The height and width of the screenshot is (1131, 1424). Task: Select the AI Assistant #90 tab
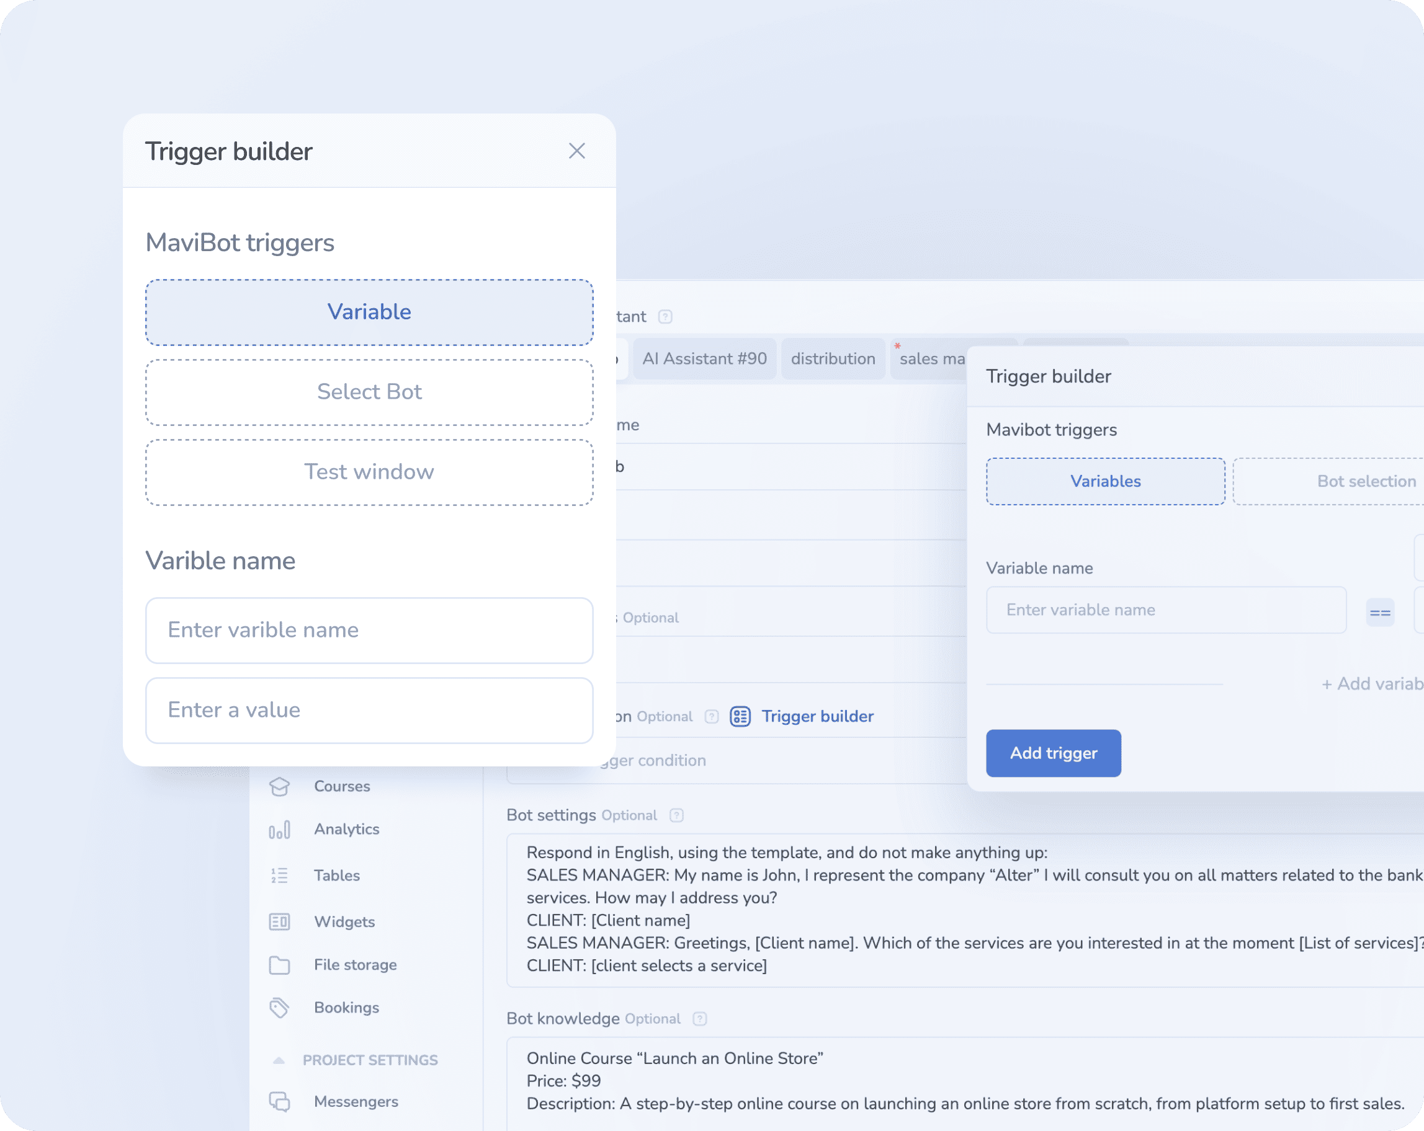point(704,359)
